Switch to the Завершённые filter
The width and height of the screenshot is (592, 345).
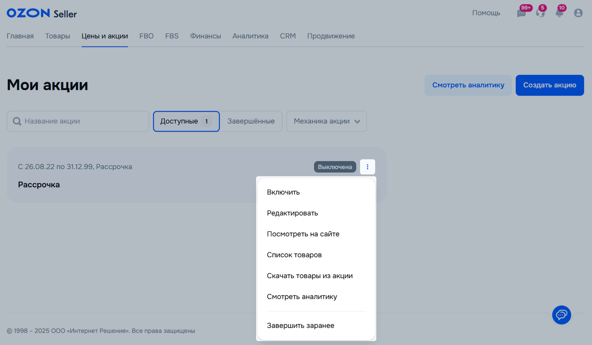pyautogui.click(x=251, y=121)
